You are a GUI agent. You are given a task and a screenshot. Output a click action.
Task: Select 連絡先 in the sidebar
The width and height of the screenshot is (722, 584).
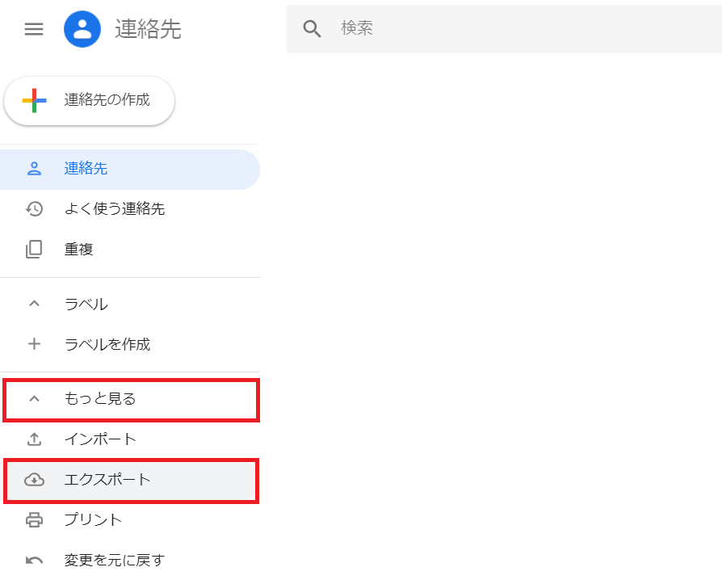click(130, 169)
